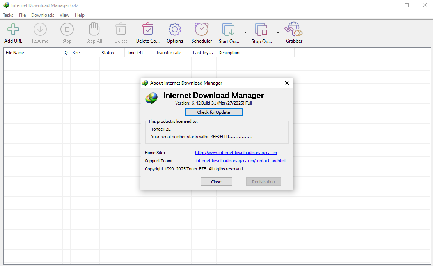Sort list by File Name column header
This screenshot has height=266, width=433.
click(x=15, y=53)
